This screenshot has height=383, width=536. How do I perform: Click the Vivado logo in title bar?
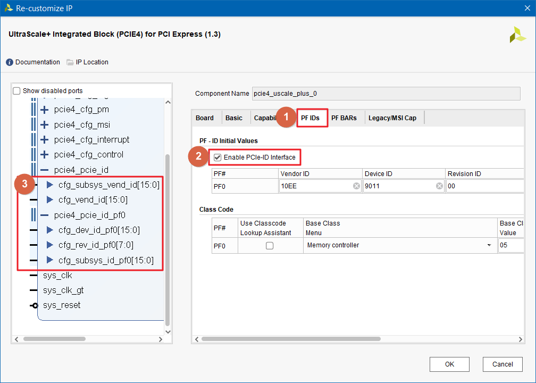pos(9,8)
